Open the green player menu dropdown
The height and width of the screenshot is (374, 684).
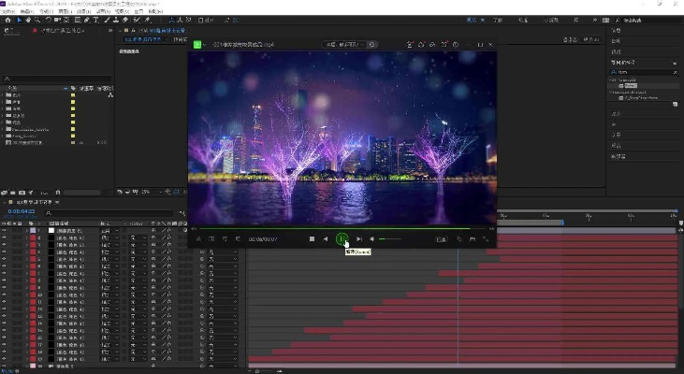pos(198,43)
